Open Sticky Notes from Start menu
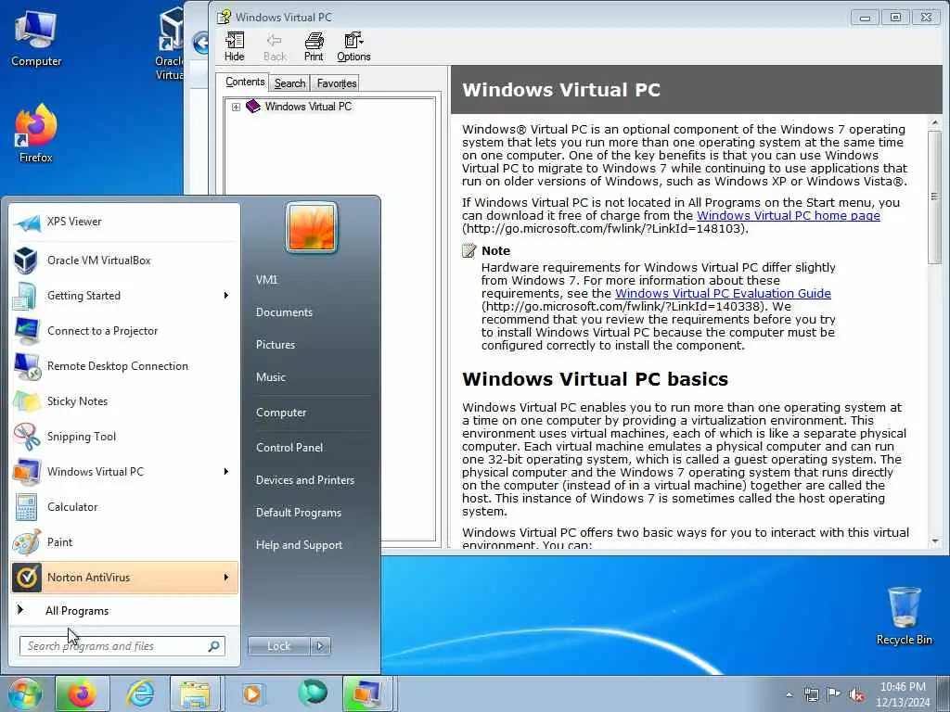The height and width of the screenshot is (712, 950). (124, 400)
